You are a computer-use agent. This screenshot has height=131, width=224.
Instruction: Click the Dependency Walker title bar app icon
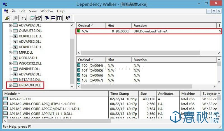pyautogui.click(x=5, y=4)
